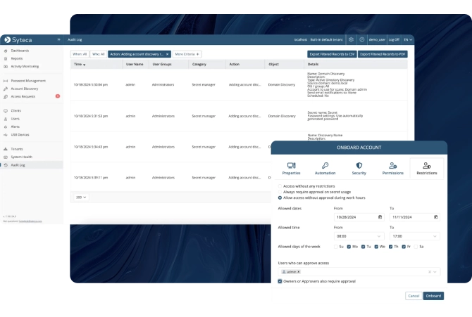Cancel the Onboard Account dialog

414,296
